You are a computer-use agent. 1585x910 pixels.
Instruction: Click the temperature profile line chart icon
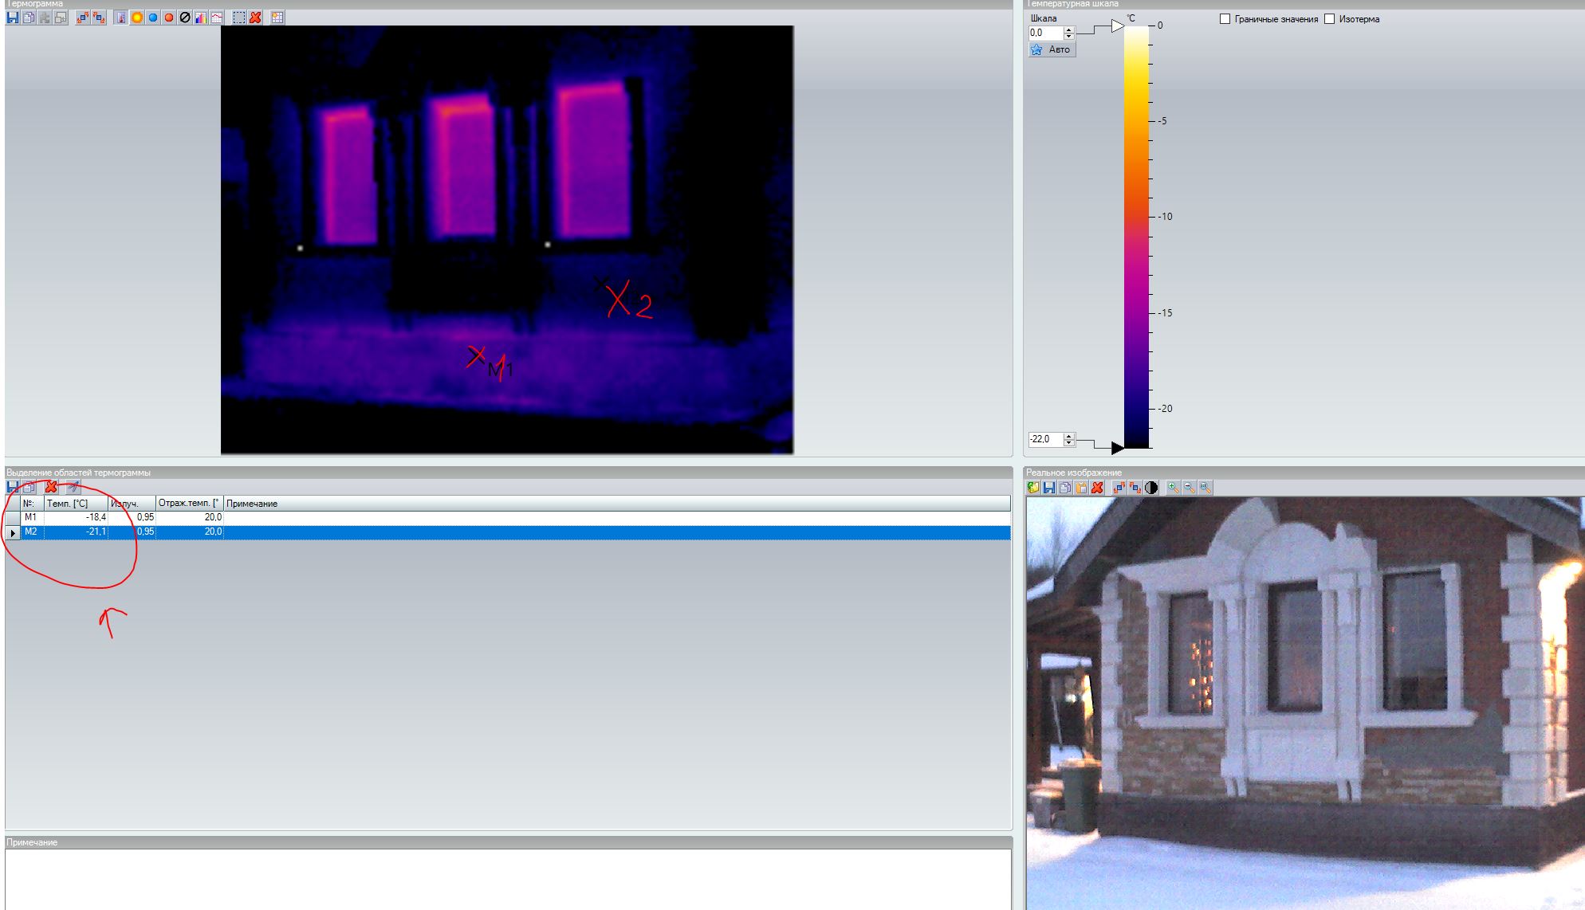[x=217, y=18]
